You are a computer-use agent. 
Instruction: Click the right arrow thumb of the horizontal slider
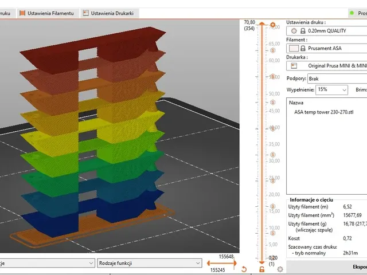coord(235,264)
